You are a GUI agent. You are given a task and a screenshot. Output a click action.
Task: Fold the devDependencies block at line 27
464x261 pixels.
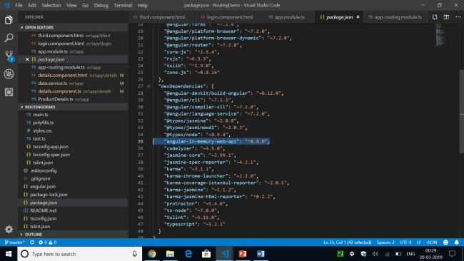tap(149, 86)
